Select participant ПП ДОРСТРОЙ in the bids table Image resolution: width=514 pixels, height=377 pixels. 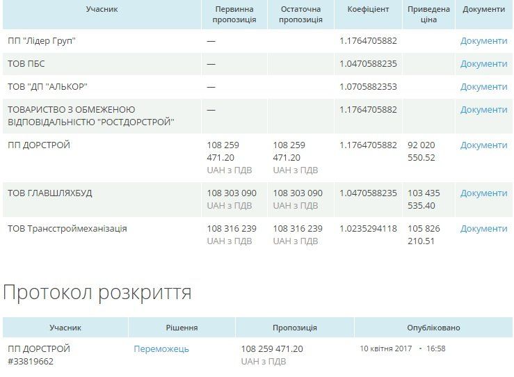[39, 145]
